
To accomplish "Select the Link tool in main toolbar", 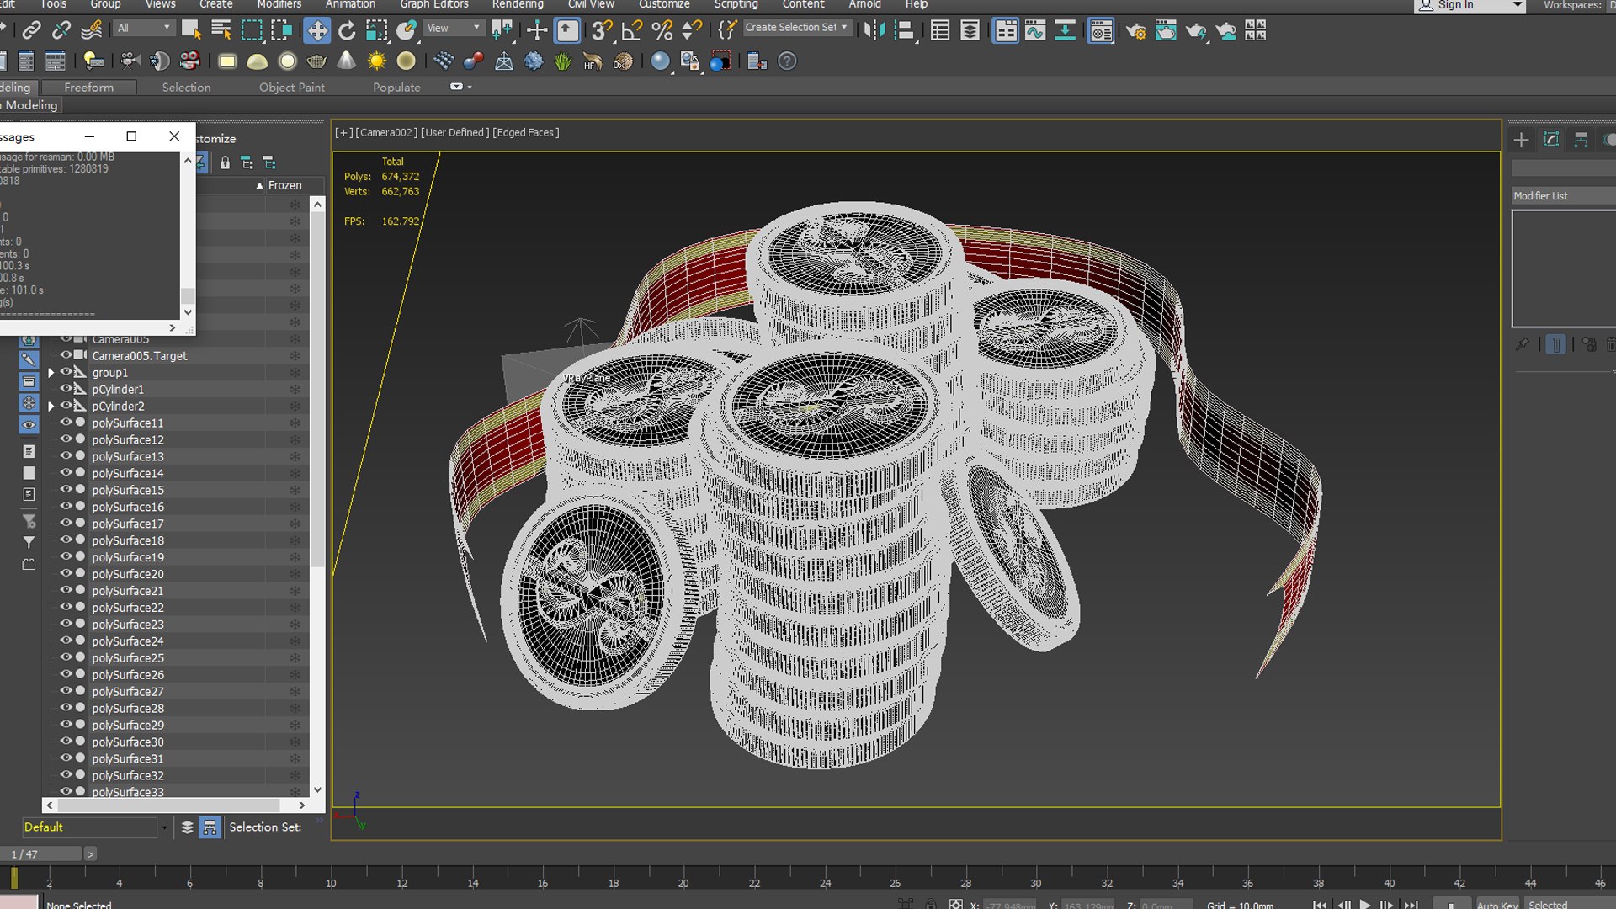I will [31, 31].
